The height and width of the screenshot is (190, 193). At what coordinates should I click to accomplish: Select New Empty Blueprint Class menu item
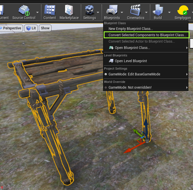[130, 29]
